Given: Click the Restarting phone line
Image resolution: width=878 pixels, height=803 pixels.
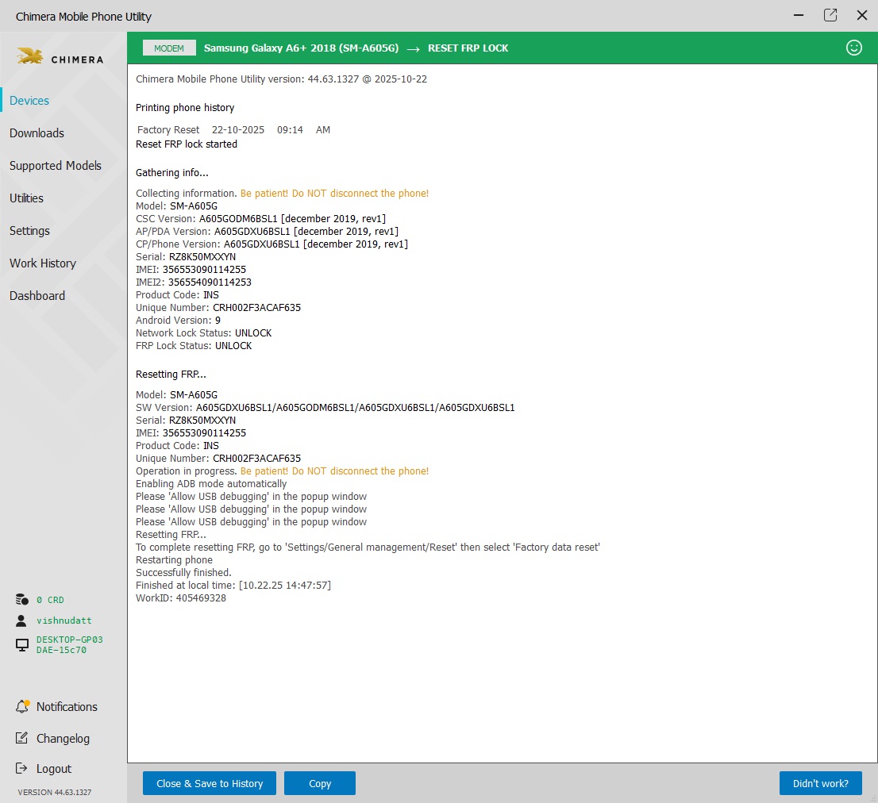Looking at the screenshot, I should coord(174,560).
